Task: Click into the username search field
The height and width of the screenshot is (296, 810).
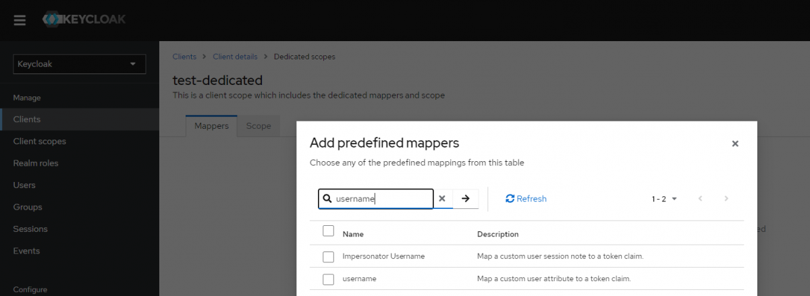Action: pos(381,199)
